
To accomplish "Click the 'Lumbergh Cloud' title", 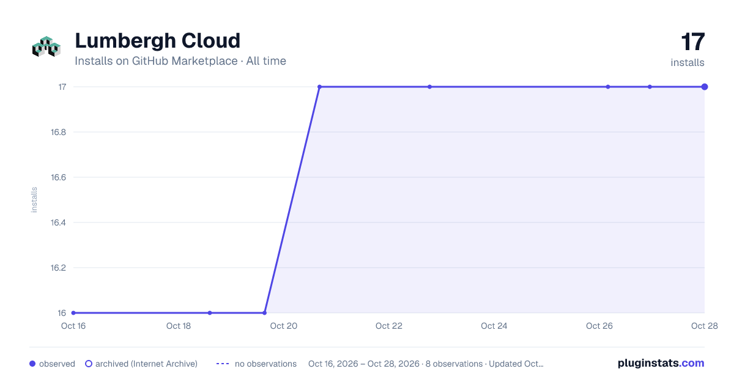I will pos(157,41).
